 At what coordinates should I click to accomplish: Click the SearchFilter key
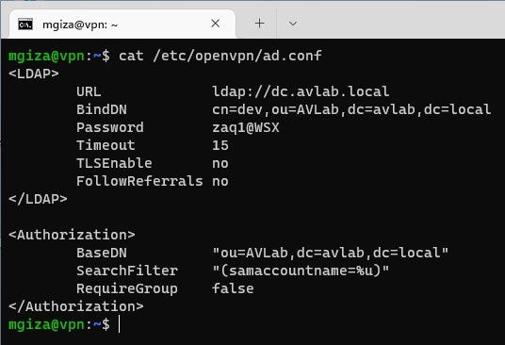click(127, 271)
